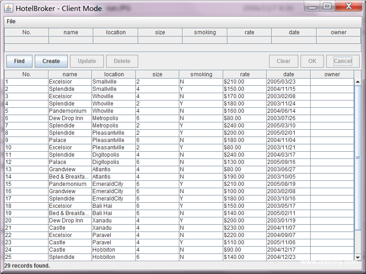Screen dimensions: 366x274
Task: Click the OK button
Action: pyautogui.click(x=312, y=61)
